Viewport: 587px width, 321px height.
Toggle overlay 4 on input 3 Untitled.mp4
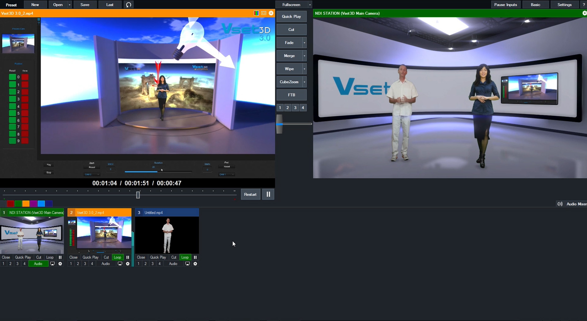click(159, 264)
